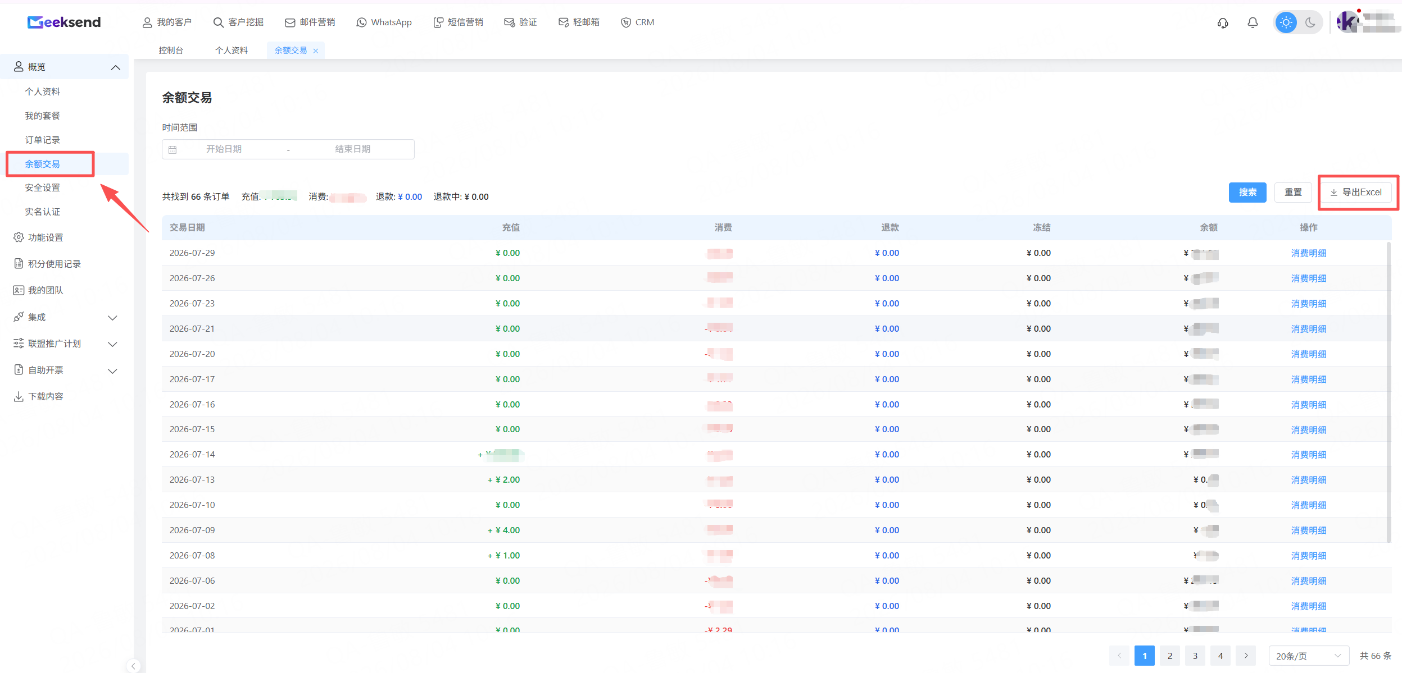Select page 1 in pagination
This screenshot has height=673, width=1402.
(1145, 656)
